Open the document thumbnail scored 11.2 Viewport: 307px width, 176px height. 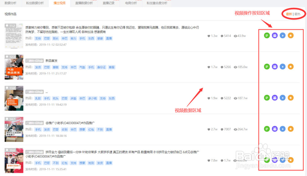tap(14, 36)
